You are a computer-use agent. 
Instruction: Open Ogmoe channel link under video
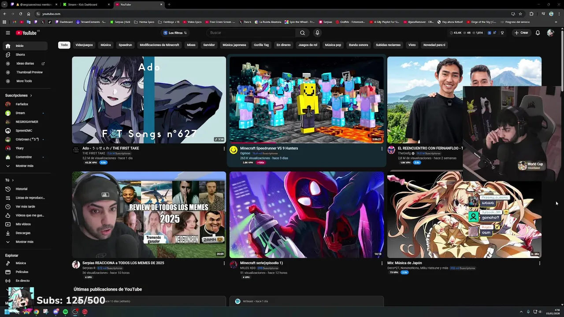(245, 153)
